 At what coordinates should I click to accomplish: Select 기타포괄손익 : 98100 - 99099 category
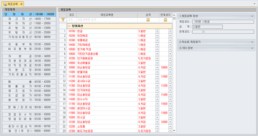(x=29, y=74)
